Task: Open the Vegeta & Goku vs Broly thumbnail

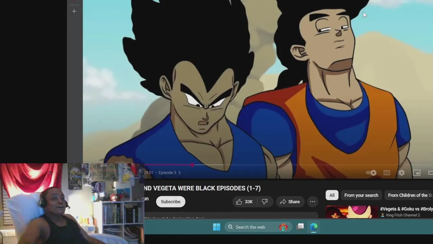Action: [351, 212]
